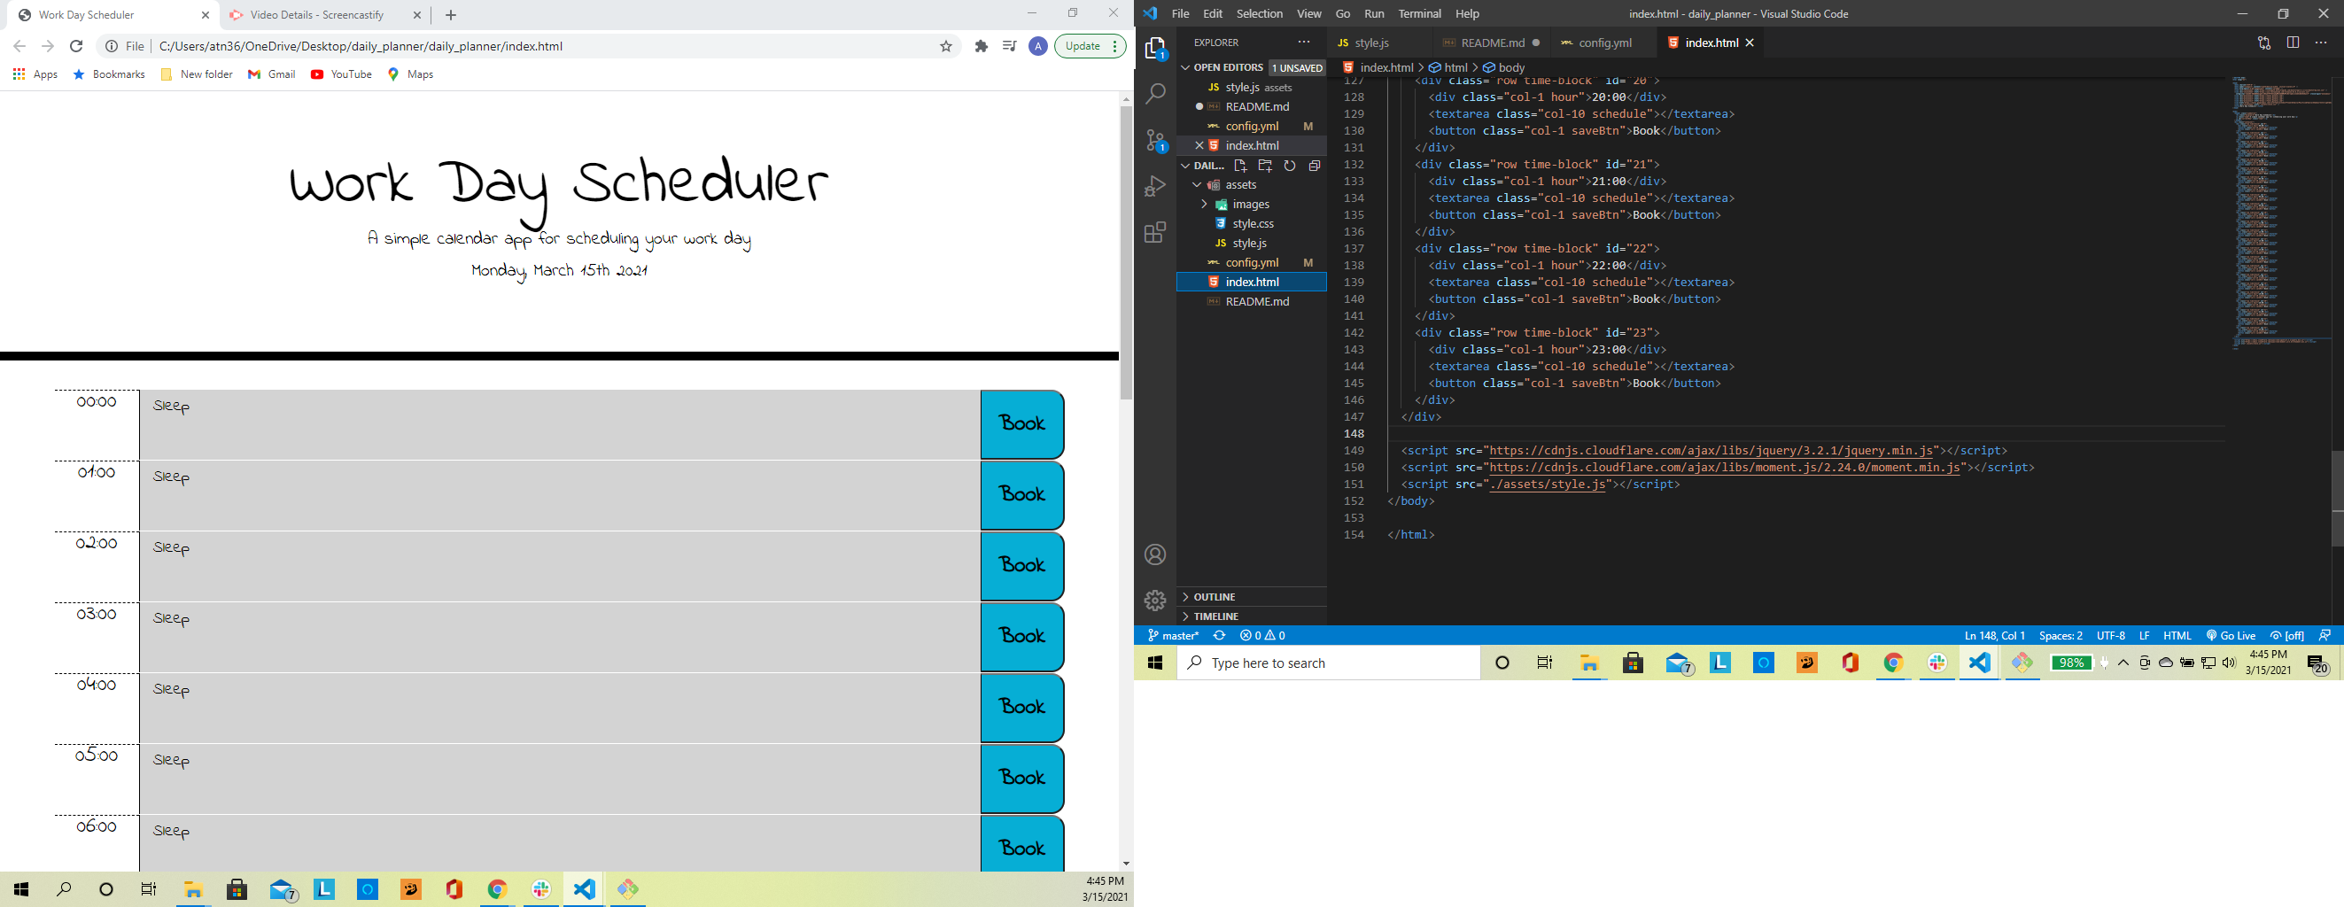Collapse folders using the Explorer collapse icon

[1314, 166]
